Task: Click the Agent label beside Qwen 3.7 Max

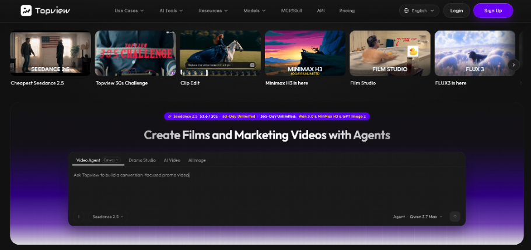Action: (x=399, y=217)
